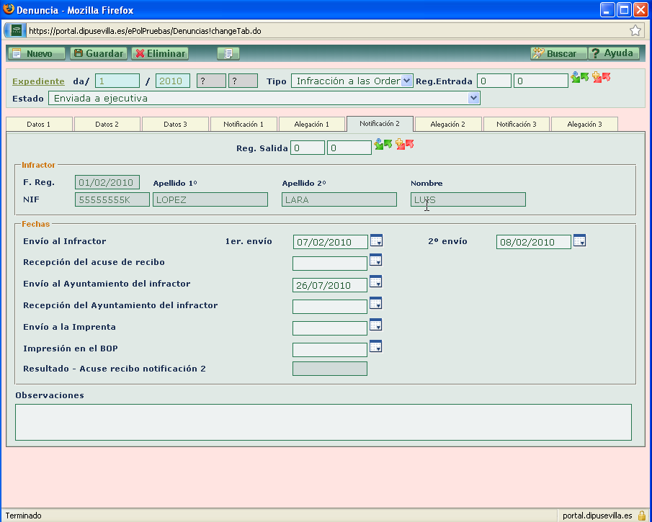Open calendar for Recepción del acuse de recibo
Screen dimensions: 652x522
click(375, 261)
